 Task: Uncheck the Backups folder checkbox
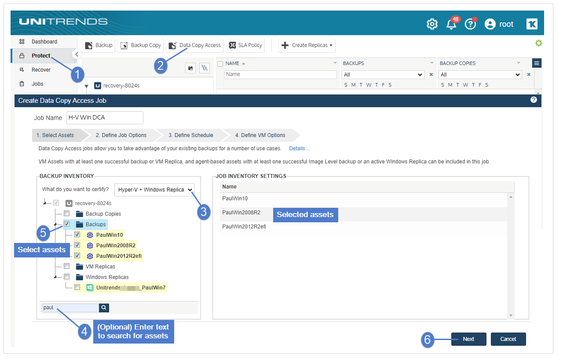[66, 224]
